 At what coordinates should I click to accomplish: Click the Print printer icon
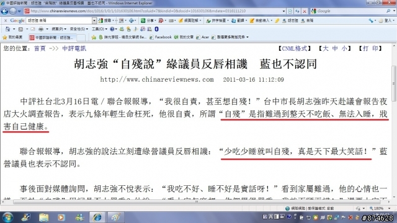[x=41, y=29]
